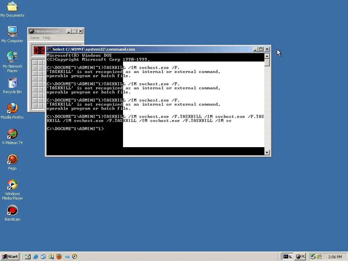Maximize the command.com window
The image size is (348, 261).
[x=261, y=49]
